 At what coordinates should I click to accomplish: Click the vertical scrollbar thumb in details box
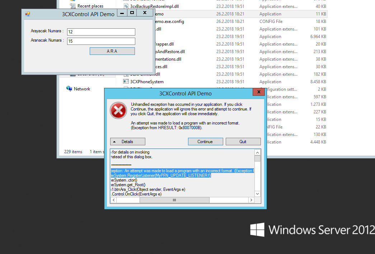point(257,158)
